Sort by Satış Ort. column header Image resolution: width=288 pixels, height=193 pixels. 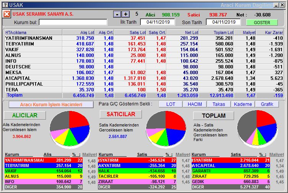point(156,32)
